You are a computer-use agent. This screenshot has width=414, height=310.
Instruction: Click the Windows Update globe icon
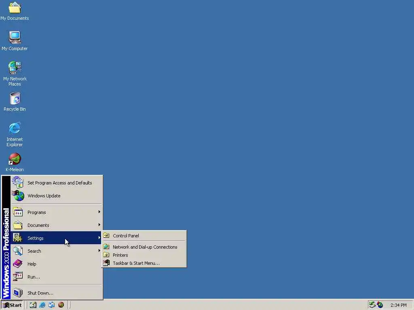pyautogui.click(x=18, y=196)
